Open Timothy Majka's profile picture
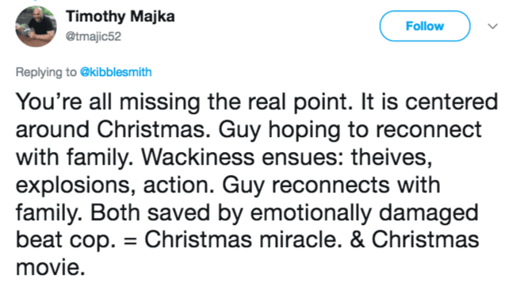Viewport: 509px width, 286px height. pos(36,26)
